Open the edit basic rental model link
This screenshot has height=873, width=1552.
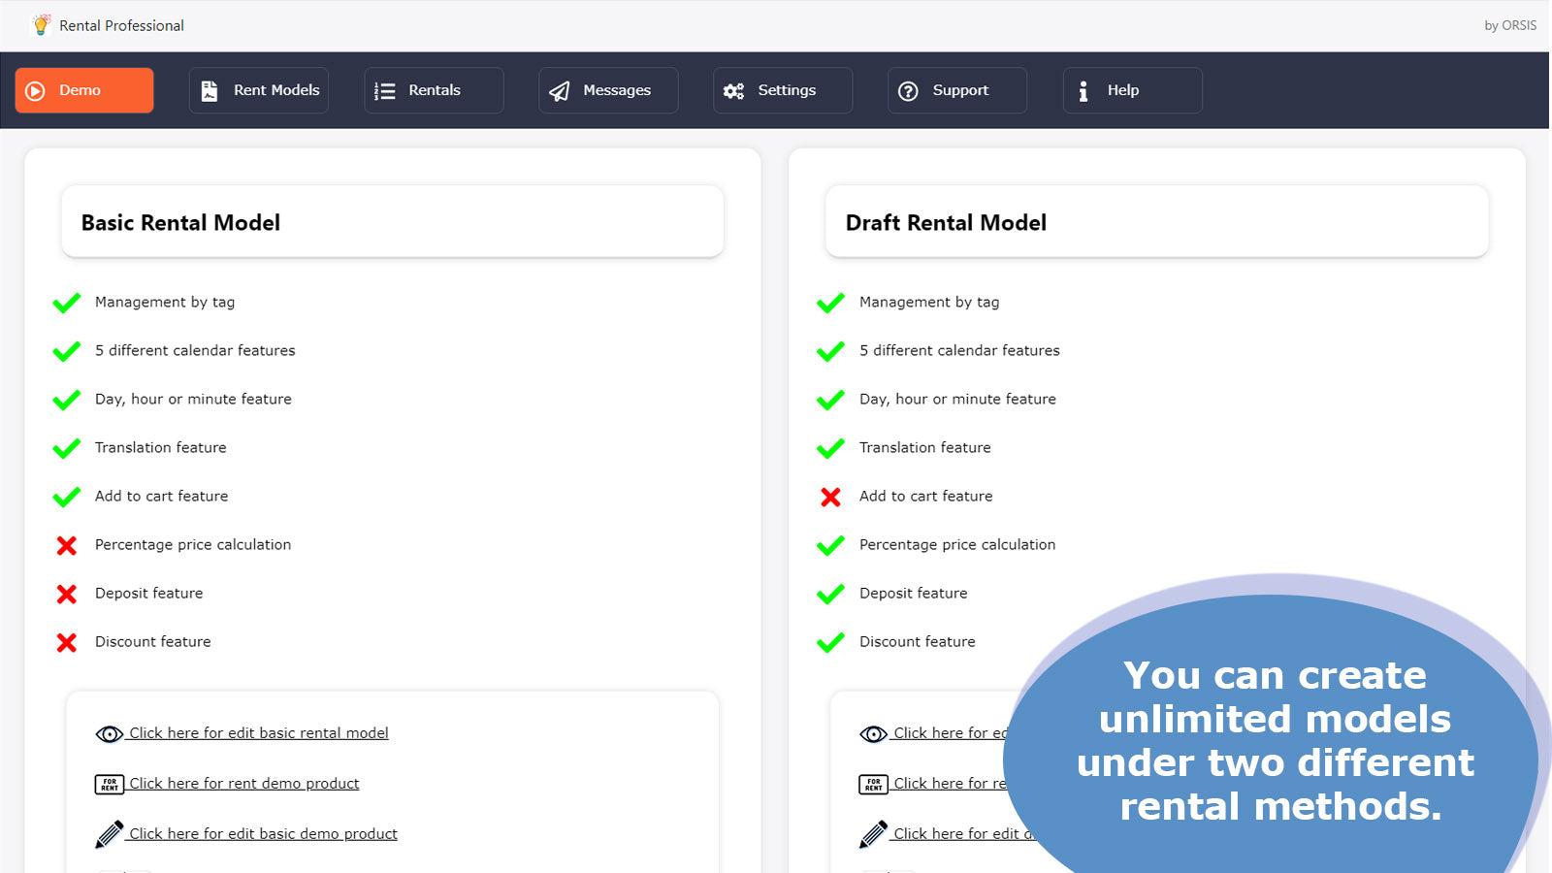tap(259, 733)
